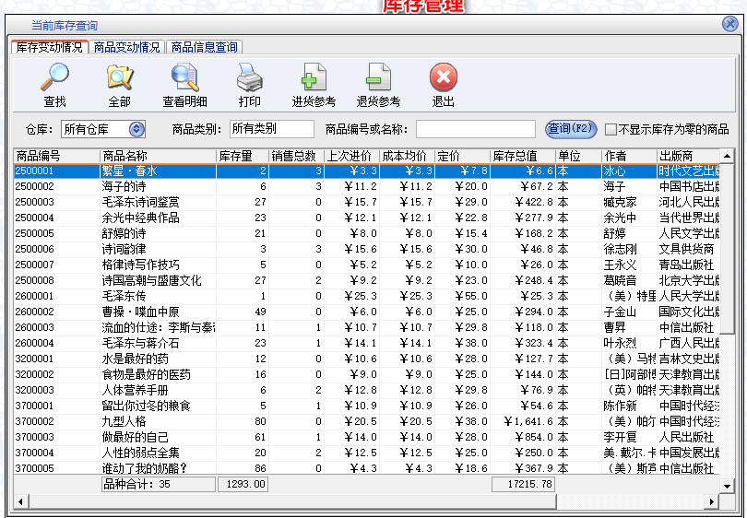Screen dimensions: 747x518
Task: Select row 人性的弱点全集
Action: point(366,453)
